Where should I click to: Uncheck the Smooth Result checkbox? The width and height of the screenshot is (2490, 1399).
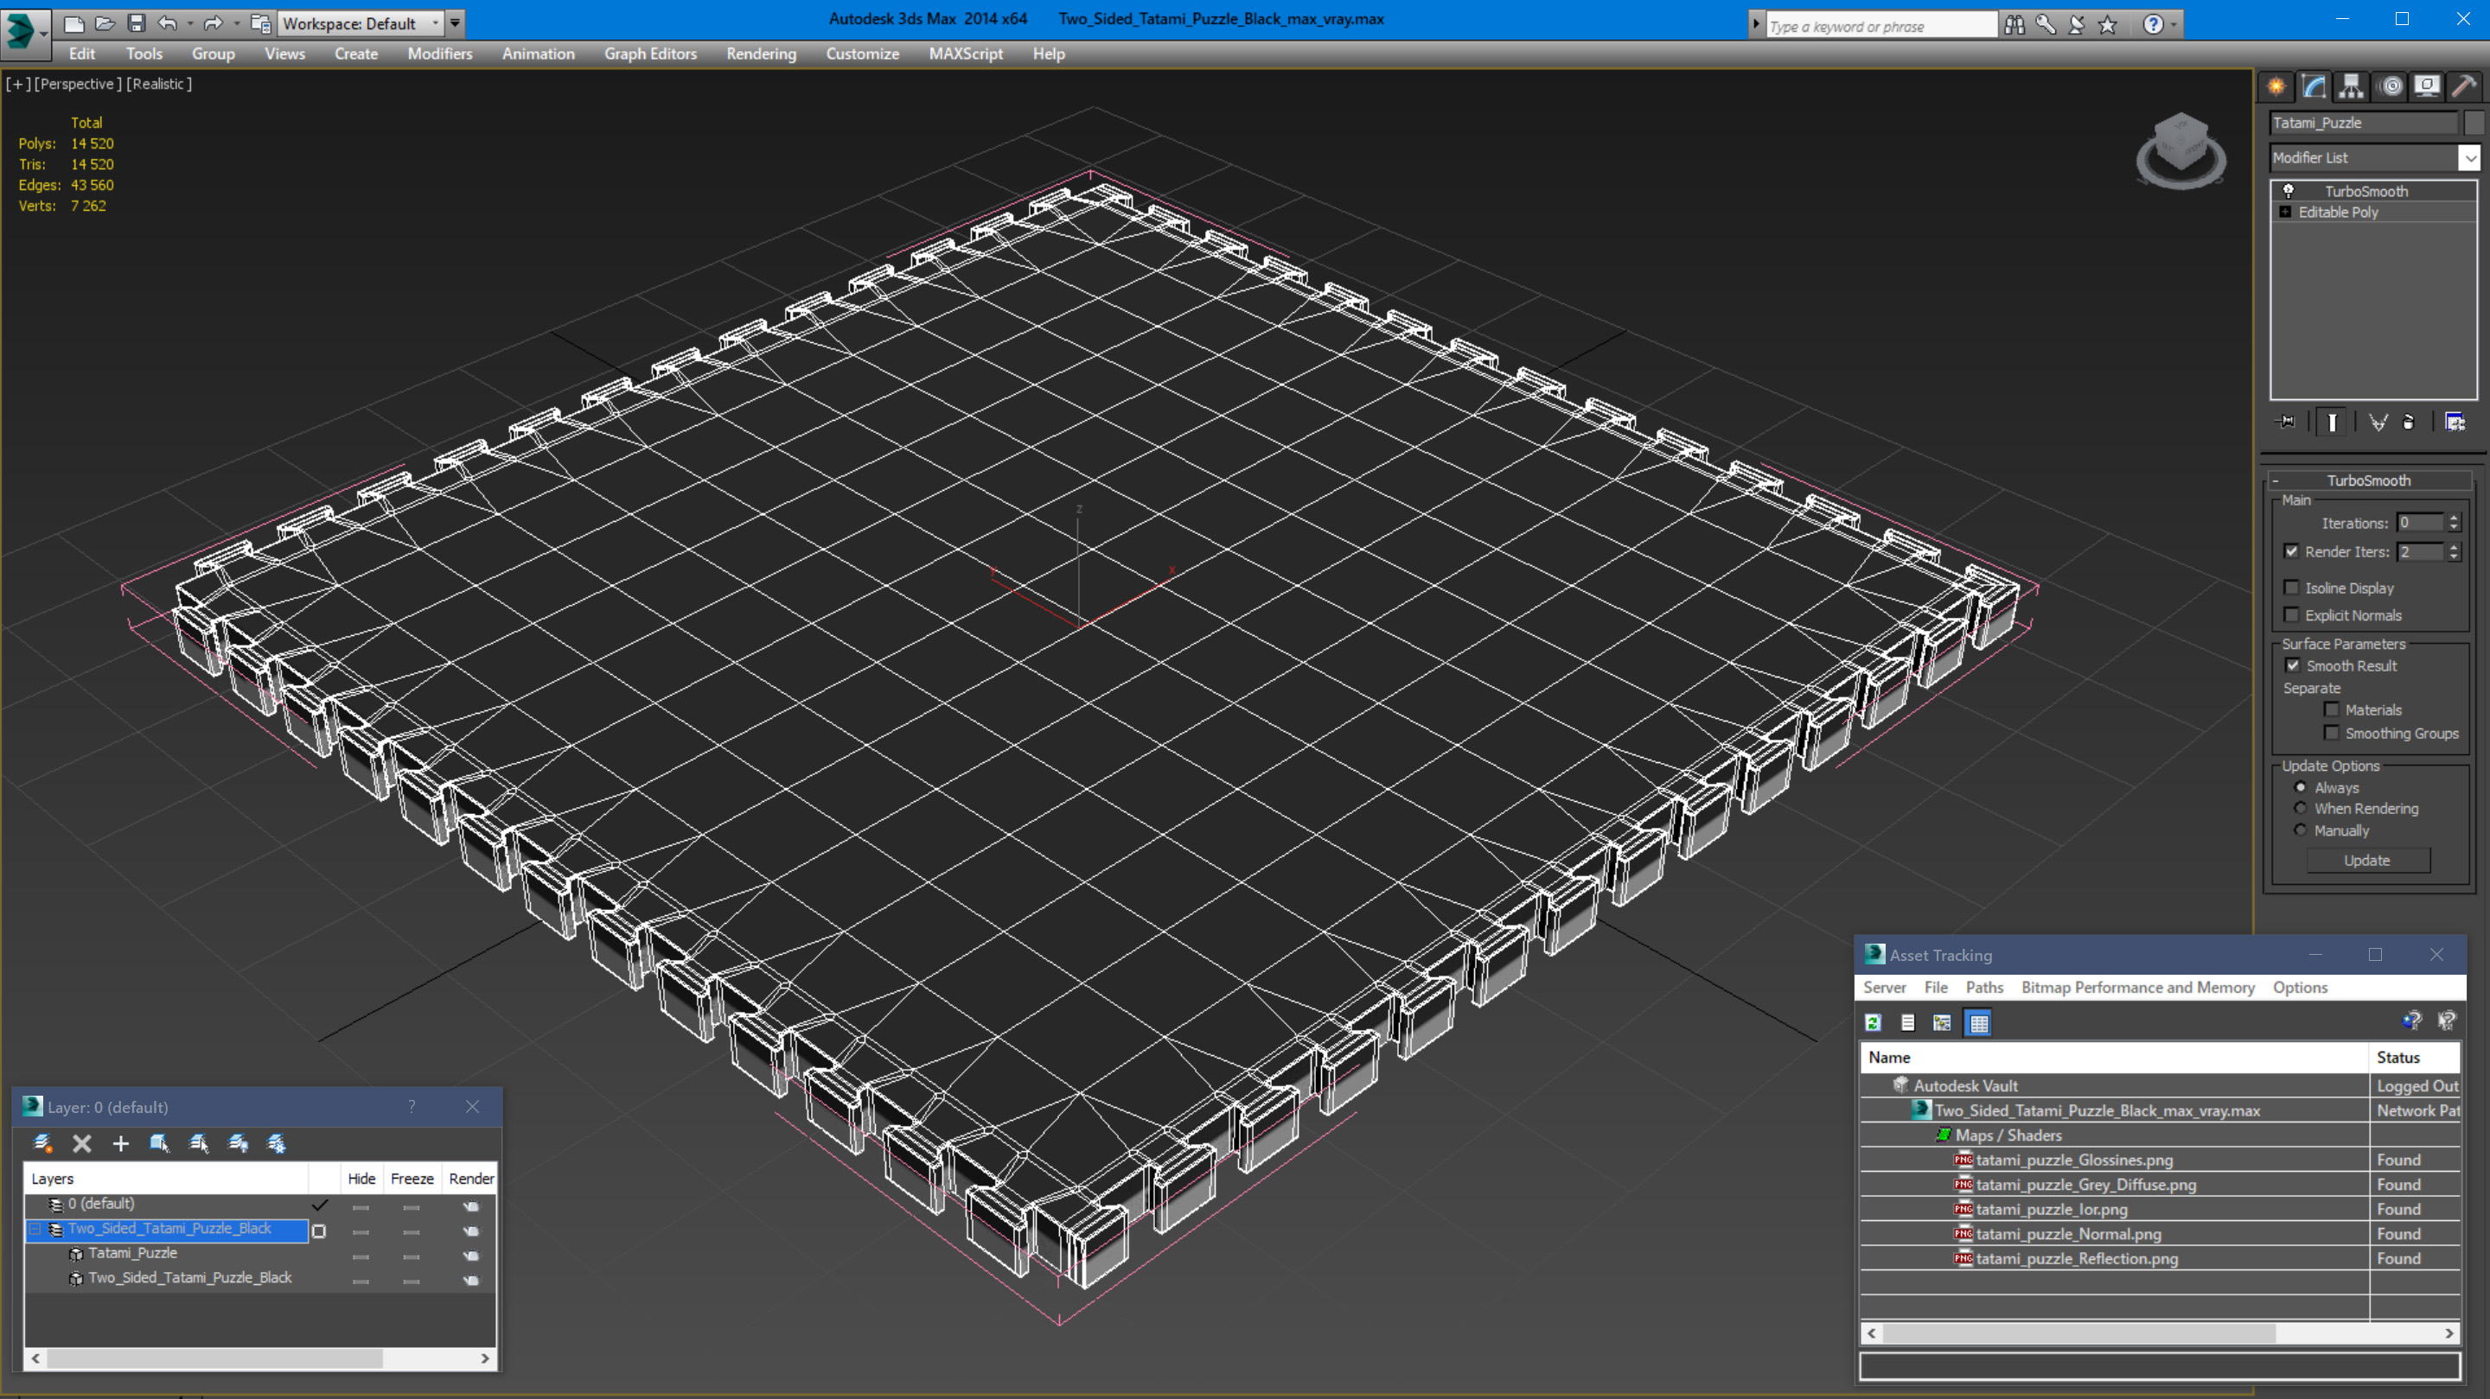2292,665
